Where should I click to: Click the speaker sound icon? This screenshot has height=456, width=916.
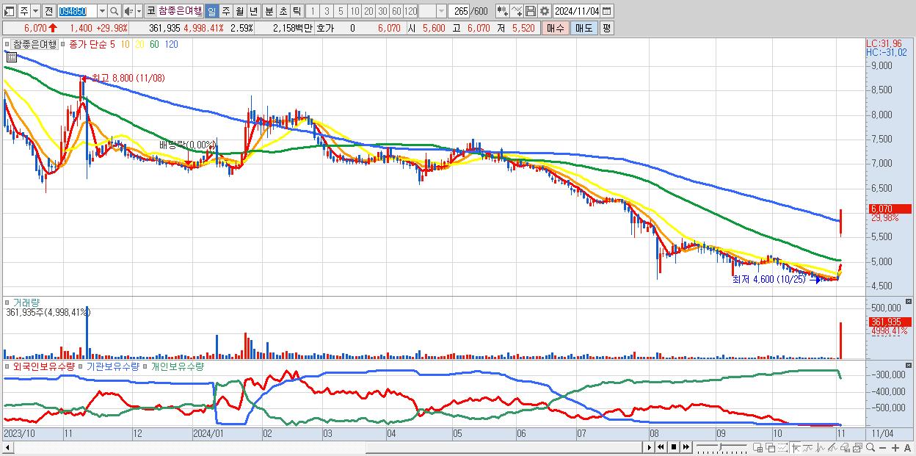(128, 11)
